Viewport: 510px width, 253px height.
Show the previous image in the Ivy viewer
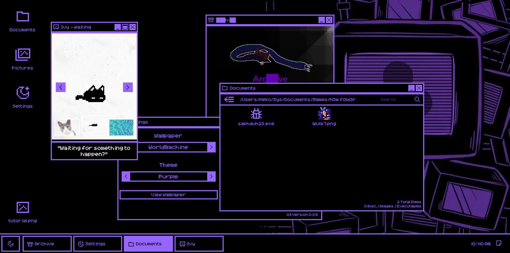tap(61, 87)
